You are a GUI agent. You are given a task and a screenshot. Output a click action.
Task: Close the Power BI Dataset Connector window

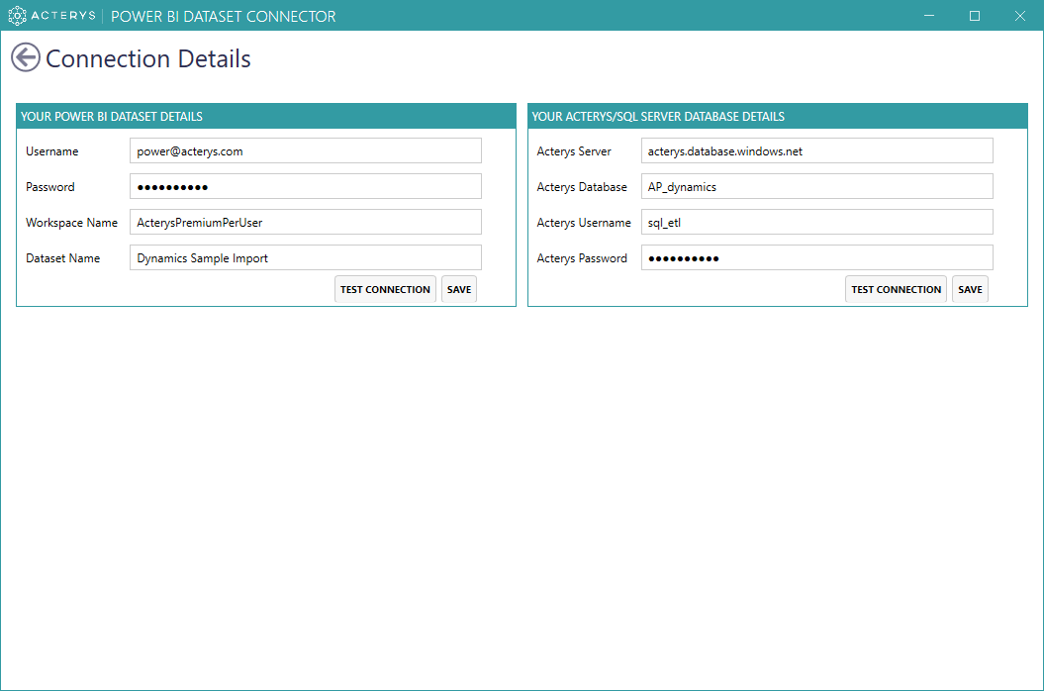tap(1020, 15)
